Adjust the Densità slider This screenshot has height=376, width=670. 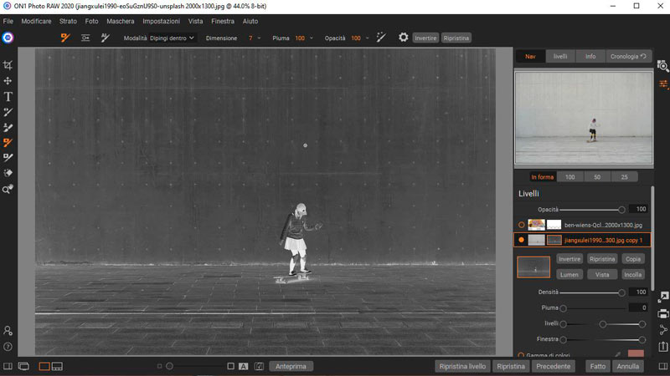[621, 292]
